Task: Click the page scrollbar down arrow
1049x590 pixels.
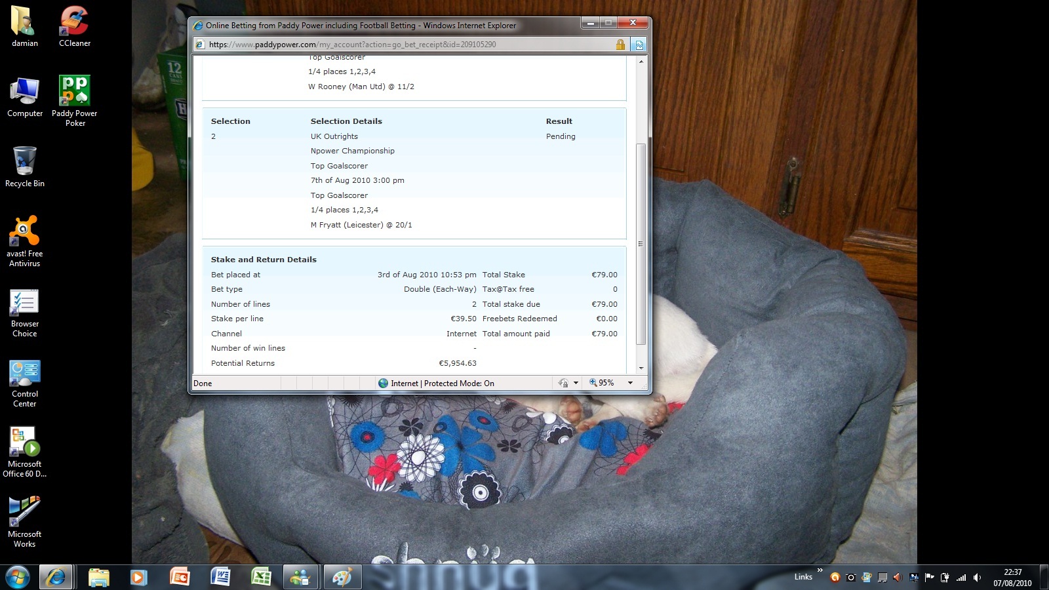Action: tap(641, 368)
